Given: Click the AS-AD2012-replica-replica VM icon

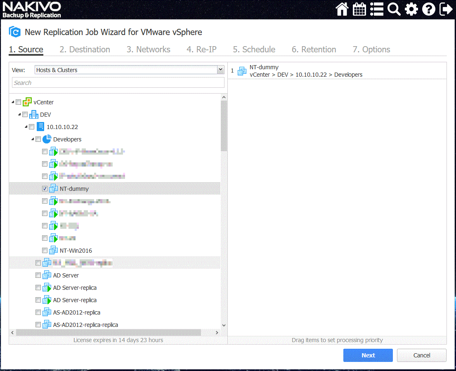Looking at the screenshot, I should pos(47,324).
